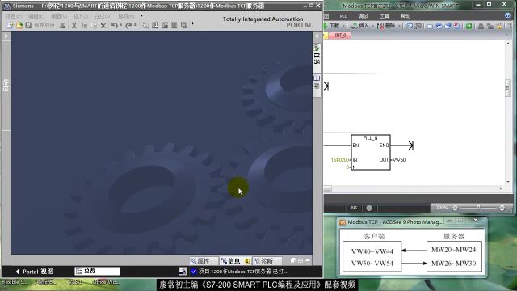Click the cut scissors icon in TIA toolbar
Viewport: 517px width, 291px height.
tap(74, 25)
